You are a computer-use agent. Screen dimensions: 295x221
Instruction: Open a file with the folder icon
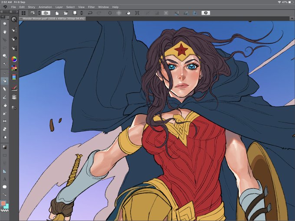tap(66, 13)
